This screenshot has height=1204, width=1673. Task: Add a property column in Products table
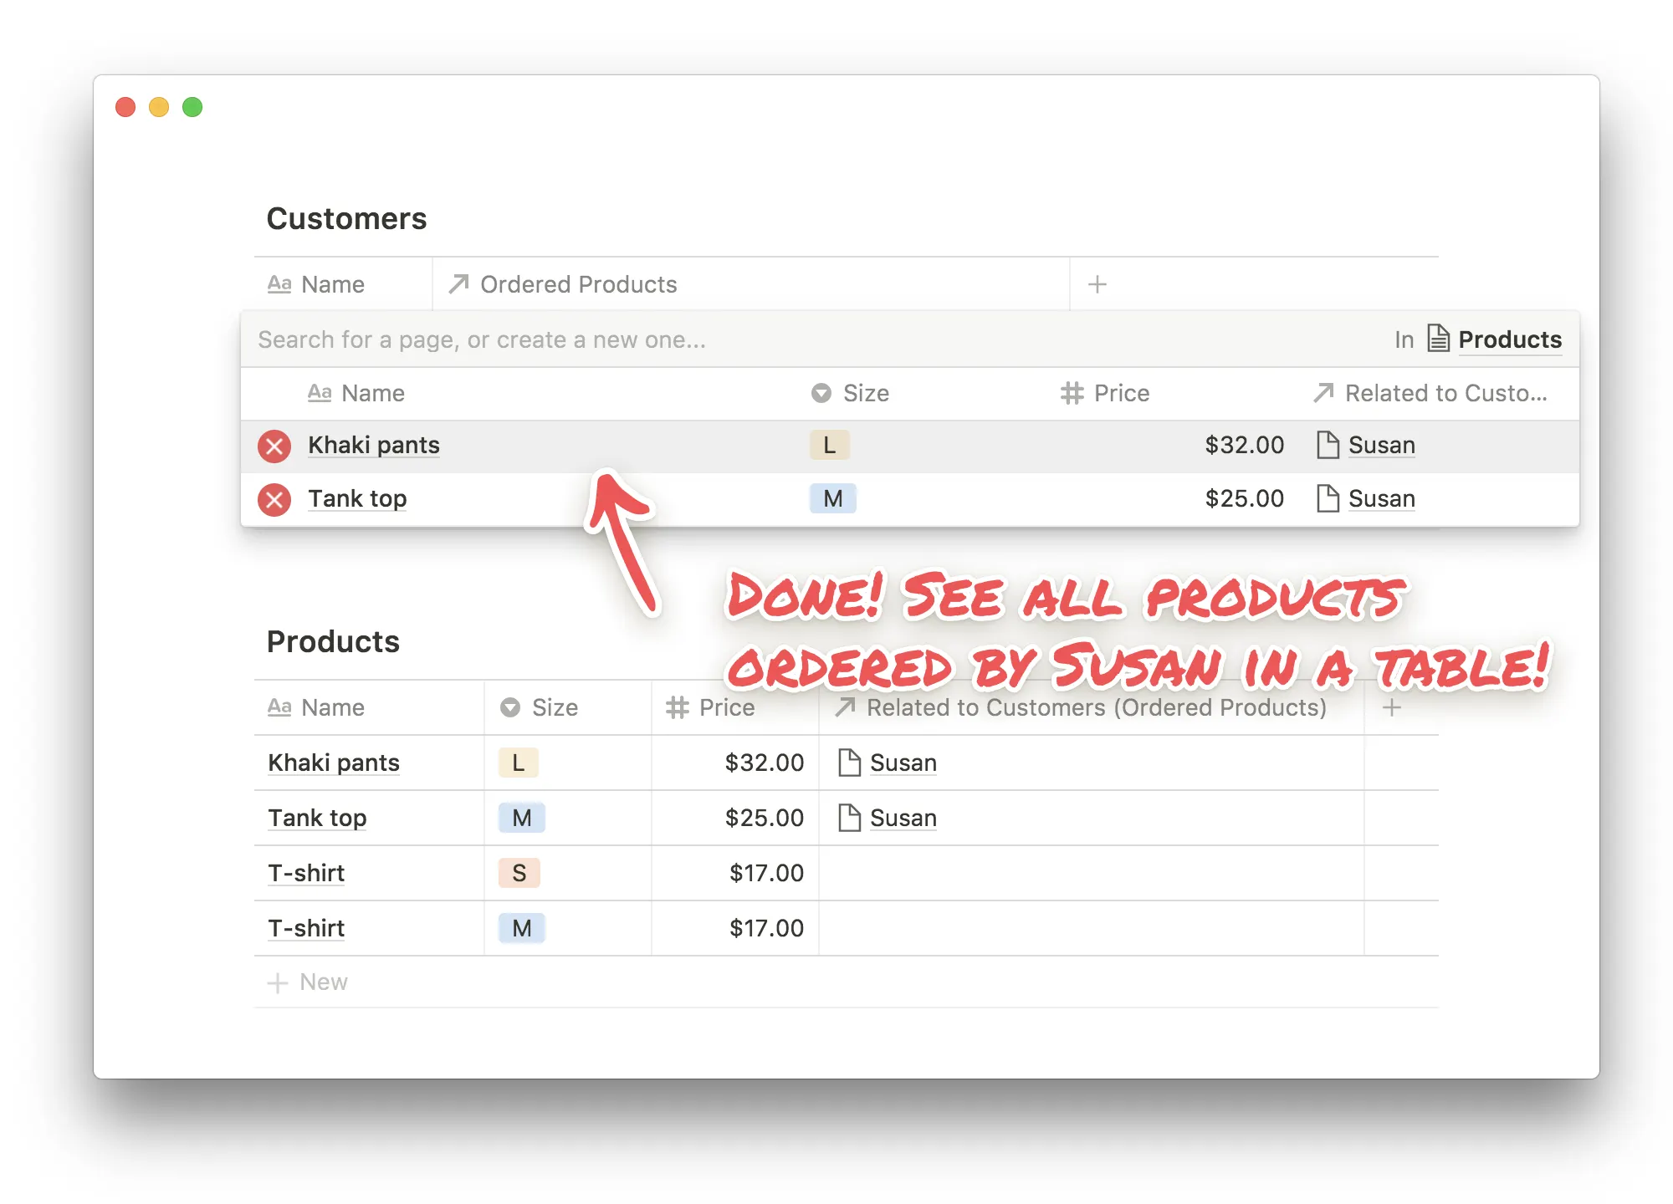coord(1391,707)
